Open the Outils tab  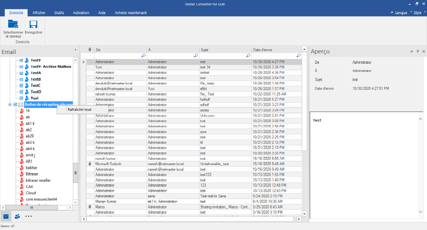tap(59, 13)
